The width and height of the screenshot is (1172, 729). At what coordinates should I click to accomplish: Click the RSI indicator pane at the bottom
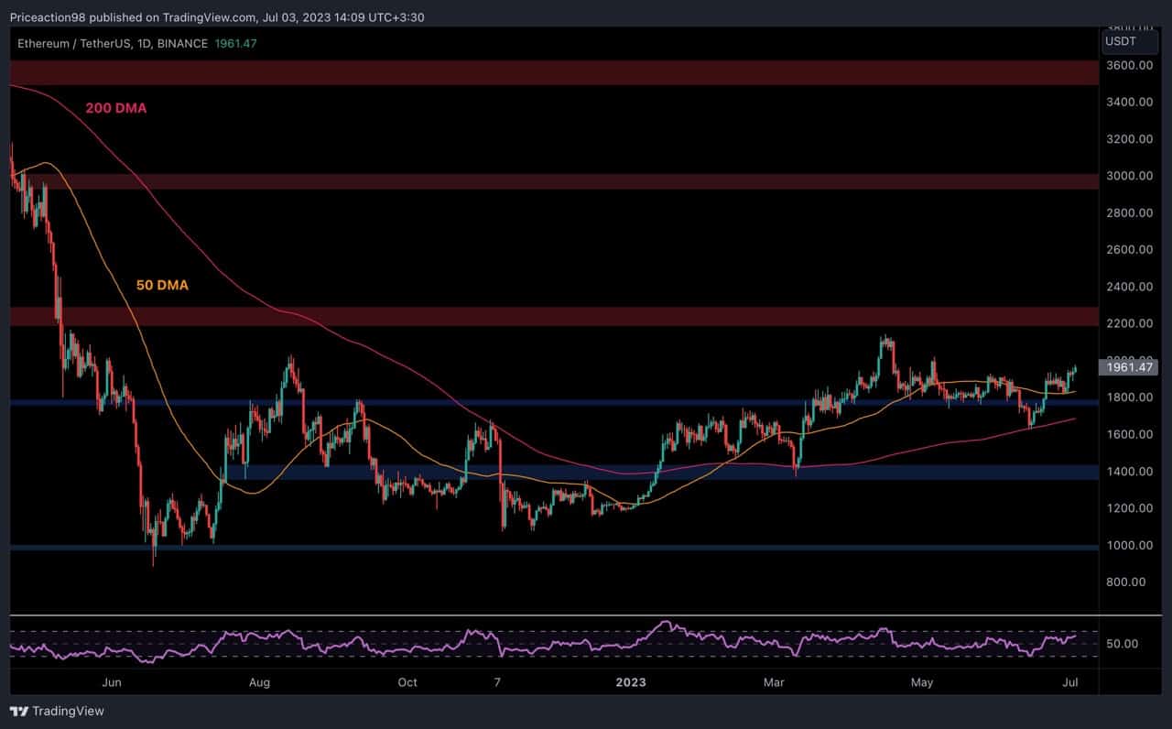549,643
